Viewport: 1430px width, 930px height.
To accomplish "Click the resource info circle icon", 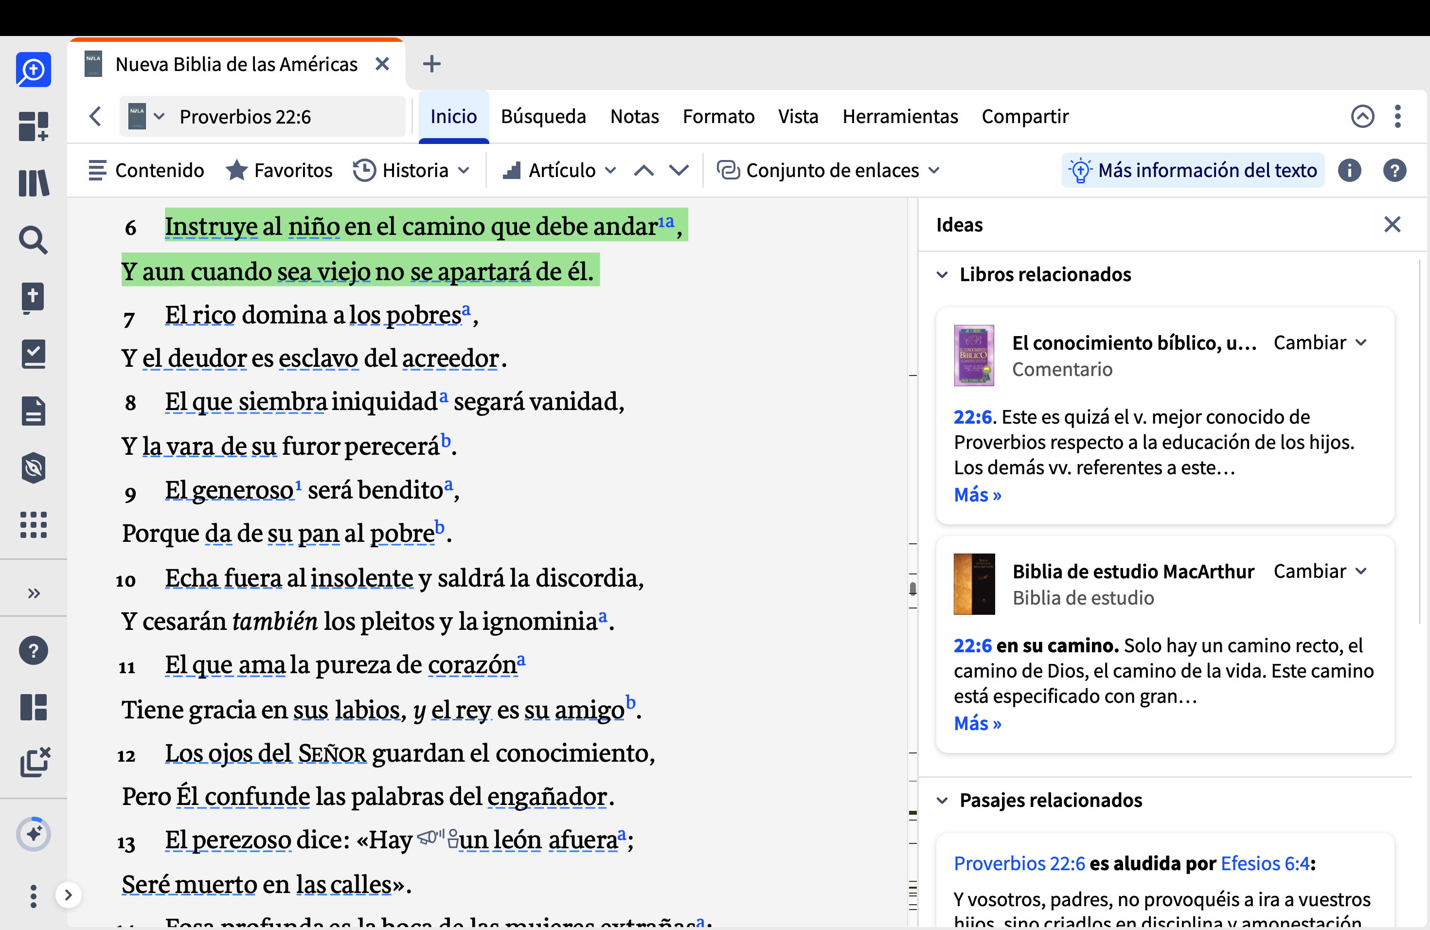I will pos(1349,171).
